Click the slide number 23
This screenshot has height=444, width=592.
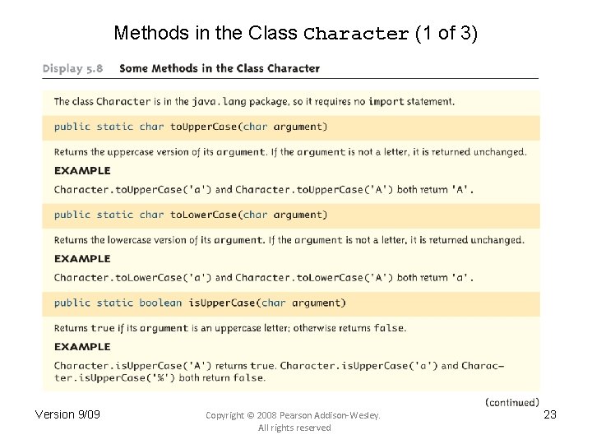click(550, 414)
